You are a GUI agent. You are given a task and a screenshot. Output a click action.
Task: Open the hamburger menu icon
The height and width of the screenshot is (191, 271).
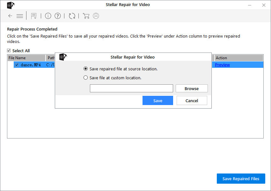point(20,16)
